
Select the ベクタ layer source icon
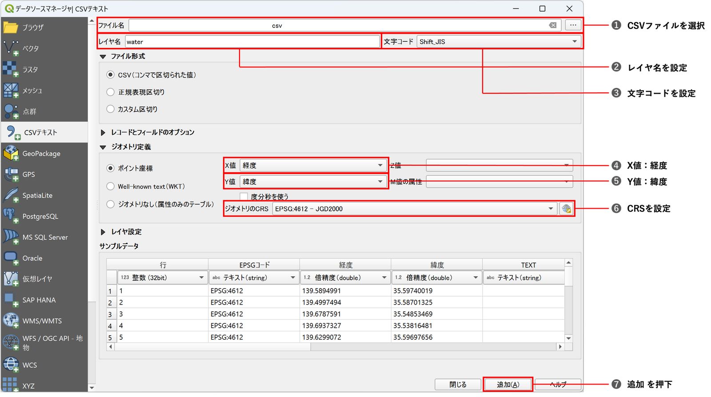coord(11,48)
